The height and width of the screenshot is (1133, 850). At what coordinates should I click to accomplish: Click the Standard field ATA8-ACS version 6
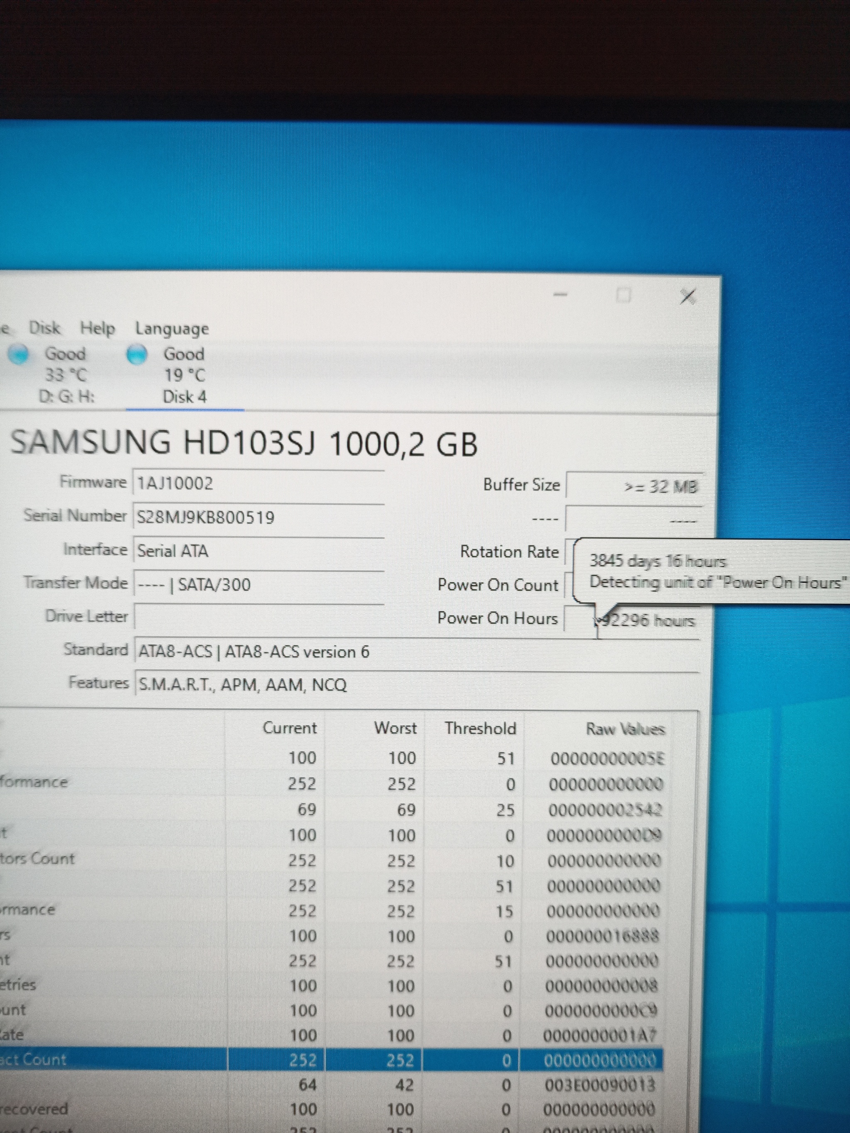[416, 651]
